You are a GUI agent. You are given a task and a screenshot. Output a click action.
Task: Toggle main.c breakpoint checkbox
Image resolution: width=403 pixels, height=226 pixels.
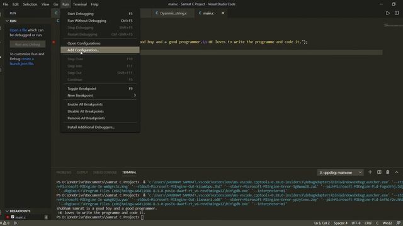(x=13, y=217)
